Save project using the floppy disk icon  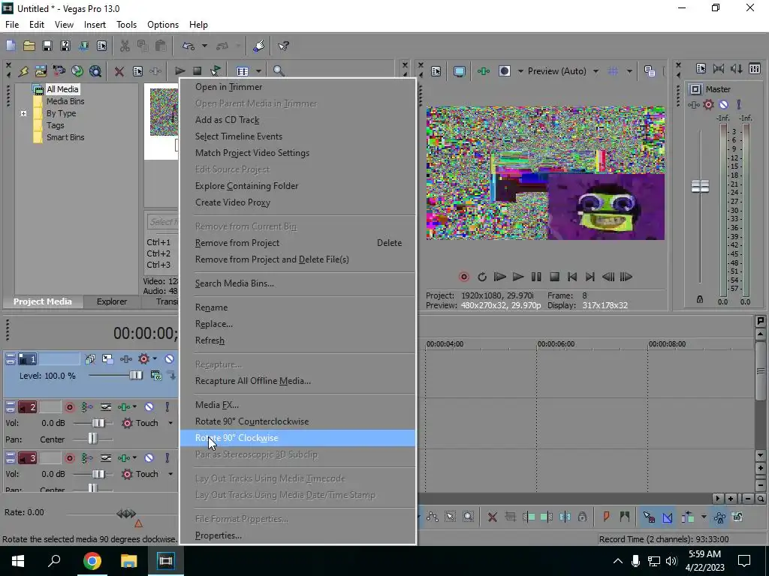[47, 46]
